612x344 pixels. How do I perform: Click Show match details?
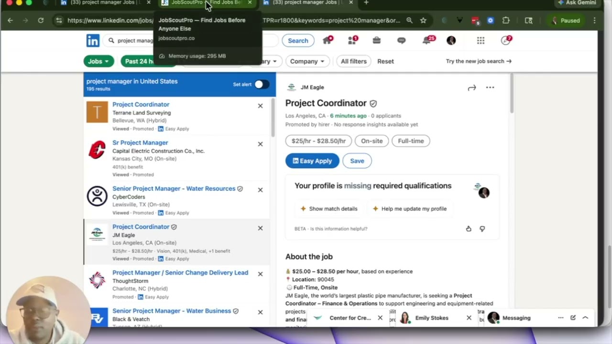point(328,209)
